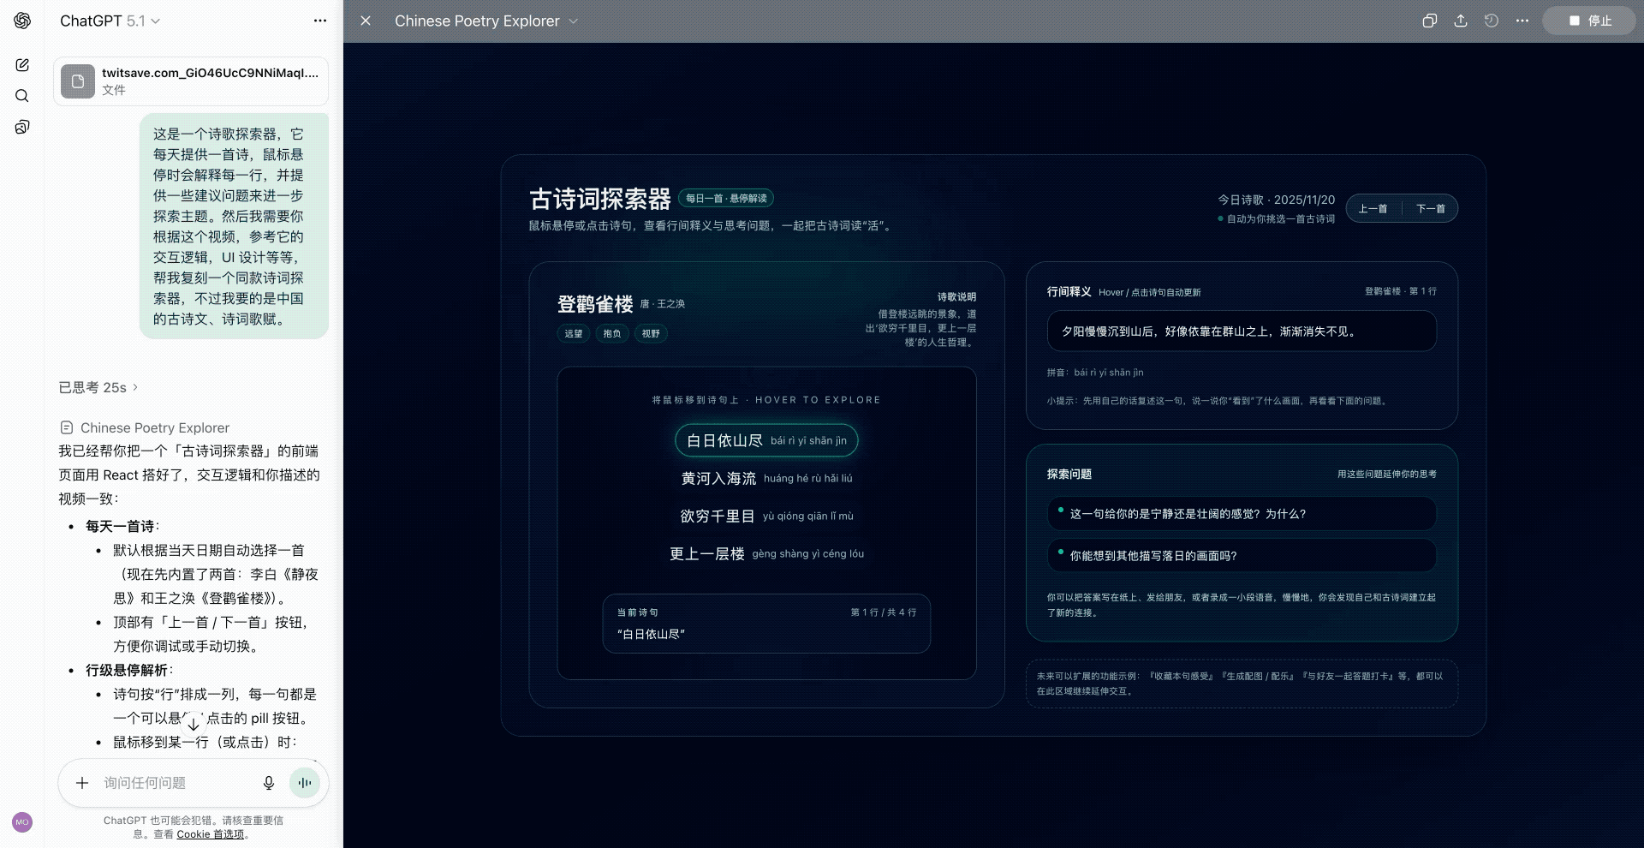Attach a file using the plus icon

click(82, 782)
